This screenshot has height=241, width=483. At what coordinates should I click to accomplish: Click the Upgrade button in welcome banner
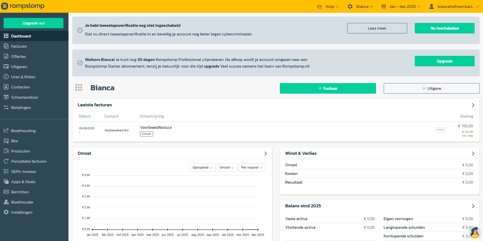point(445,61)
